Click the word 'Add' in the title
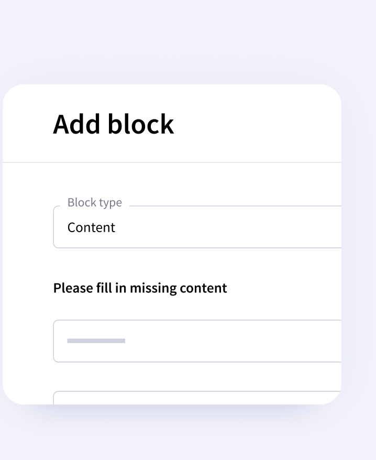376x460 pixels. tap(77, 124)
